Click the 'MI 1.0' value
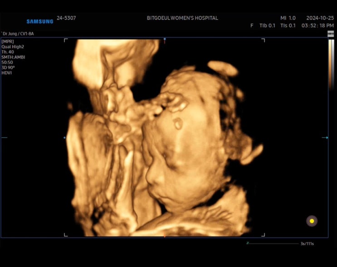This screenshot has width=337, height=267. click(x=288, y=18)
